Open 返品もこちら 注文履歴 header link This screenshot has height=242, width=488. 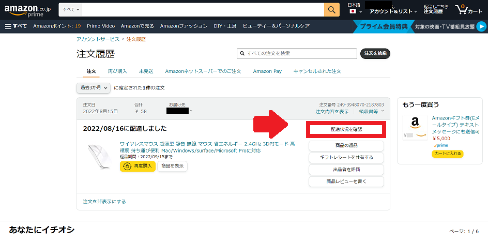[436, 9]
